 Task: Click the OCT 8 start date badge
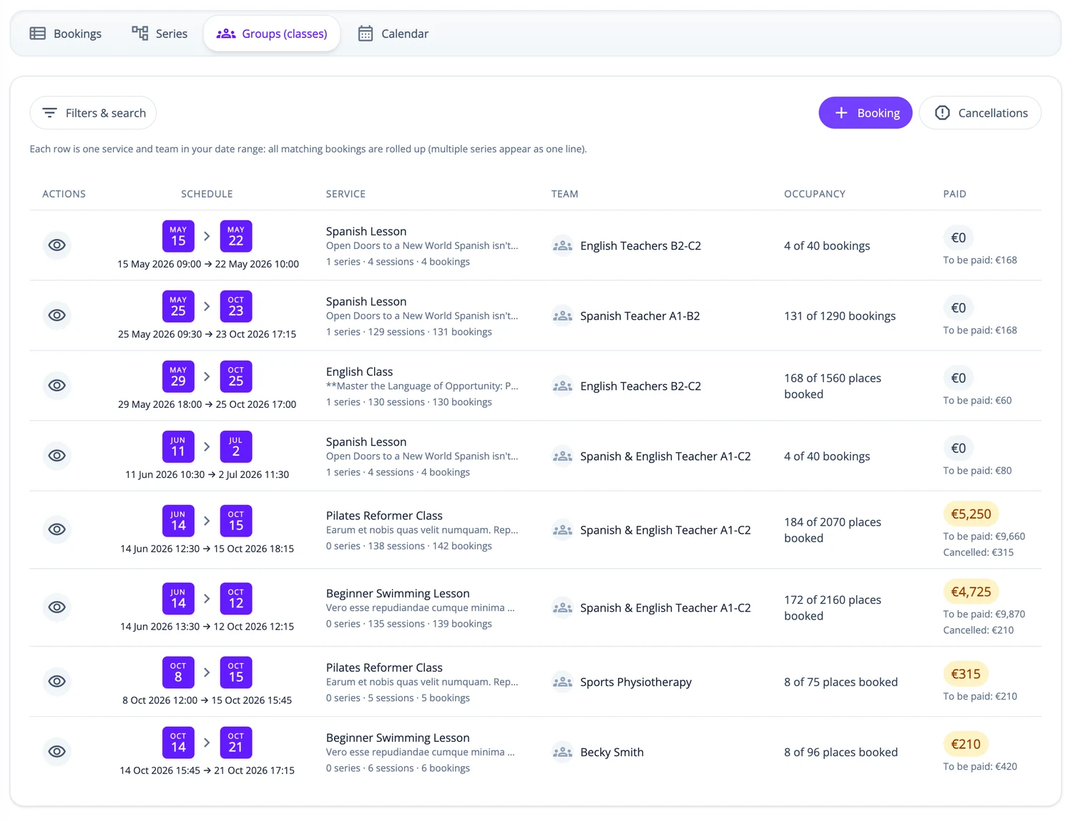(178, 672)
